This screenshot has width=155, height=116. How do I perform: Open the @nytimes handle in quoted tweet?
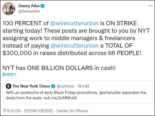pos(65,86)
